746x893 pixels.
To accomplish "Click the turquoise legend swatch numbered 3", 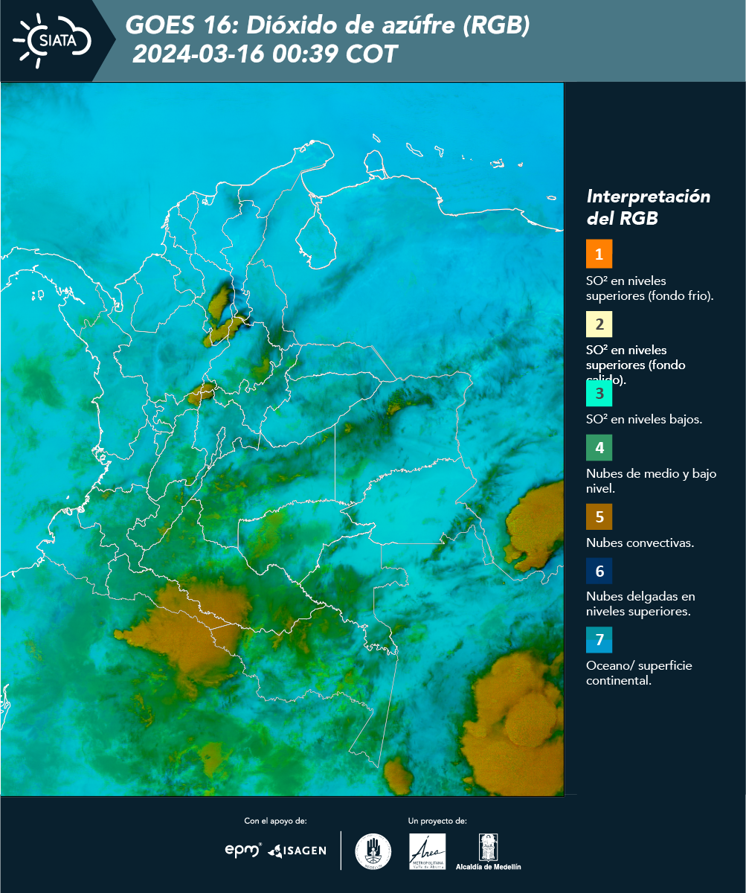I will coord(599,393).
